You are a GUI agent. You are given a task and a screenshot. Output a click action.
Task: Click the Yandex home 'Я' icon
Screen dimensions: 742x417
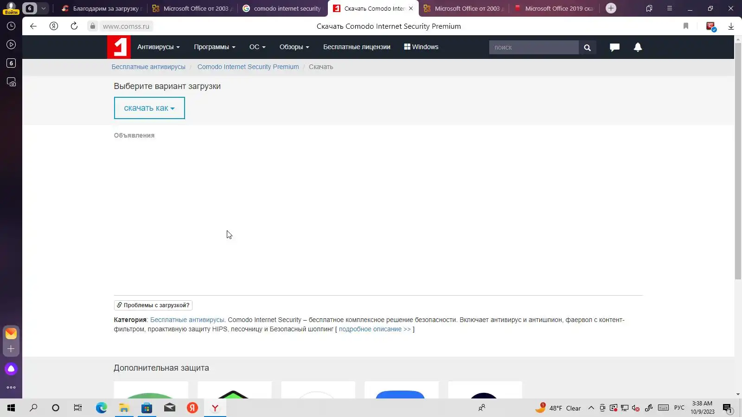(x=54, y=26)
